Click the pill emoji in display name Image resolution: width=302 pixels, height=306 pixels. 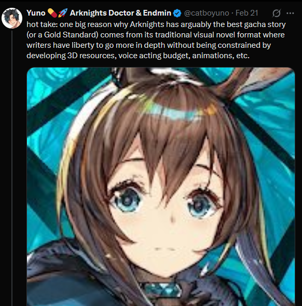(52, 13)
